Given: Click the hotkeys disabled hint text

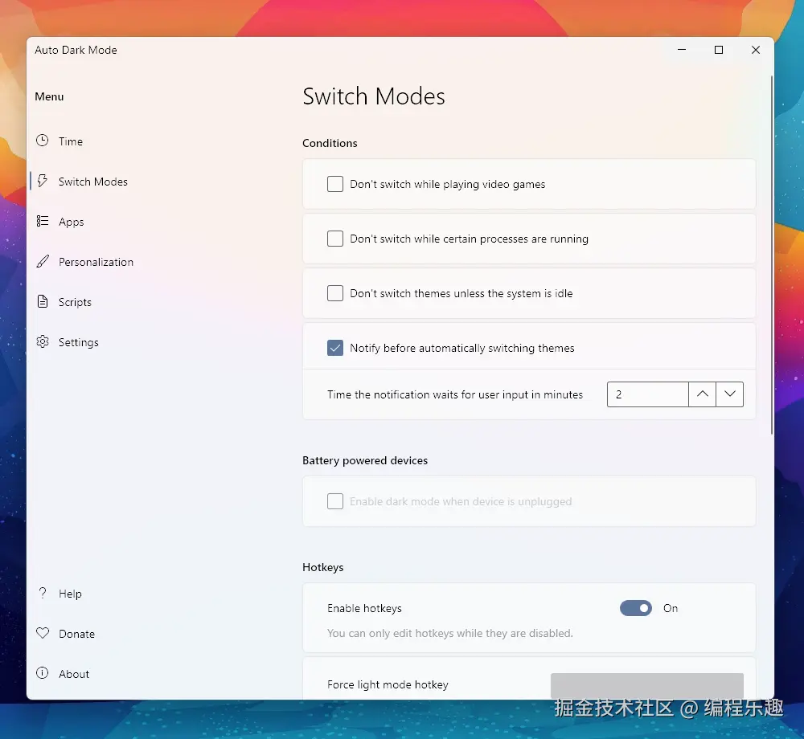Looking at the screenshot, I should pos(450,634).
